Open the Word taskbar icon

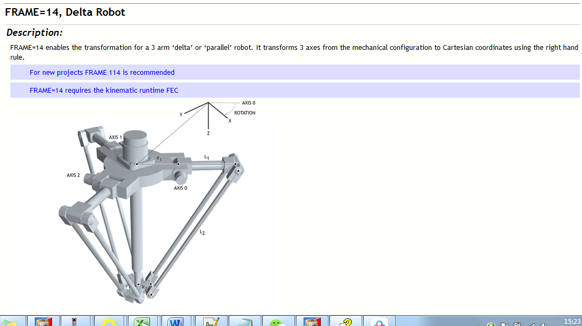(176, 322)
